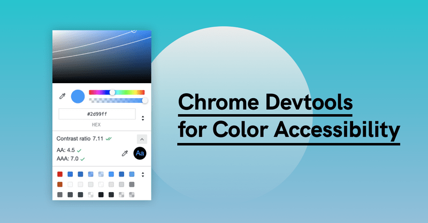This screenshot has width=428, height=223.
Task: Click the green checkmark next to AA: 4.5
Action: (79, 150)
